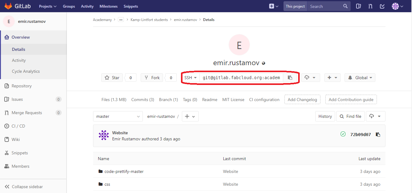
Task: Copy the commit SHA 72b09d07
Action: tap(378, 135)
